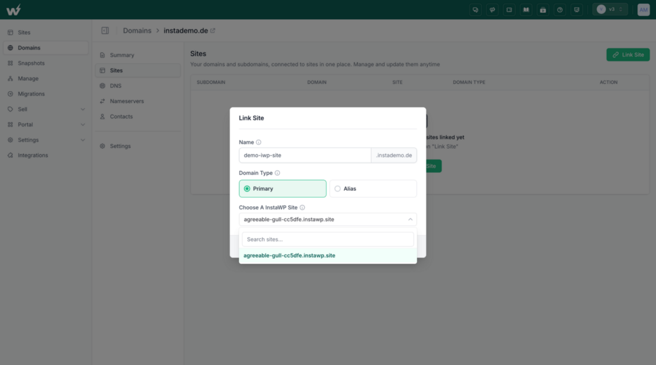Image resolution: width=656 pixels, height=365 pixels.
Task: Click the SUBDOMAIN column header
Action: click(x=211, y=83)
